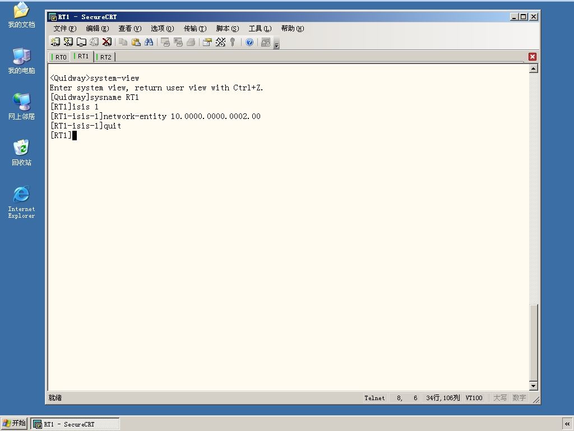
Task: Click the Find binoculars icon
Action: (x=149, y=42)
